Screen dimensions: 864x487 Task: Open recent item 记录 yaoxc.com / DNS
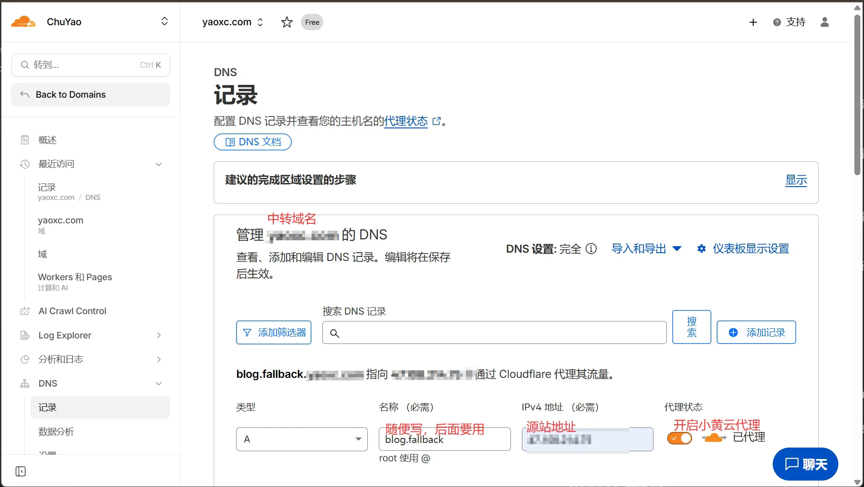click(69, 192)
